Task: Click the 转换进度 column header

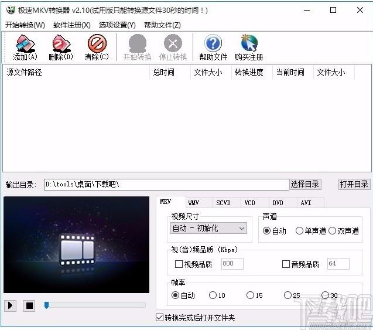Action: (x=252, y=72)
